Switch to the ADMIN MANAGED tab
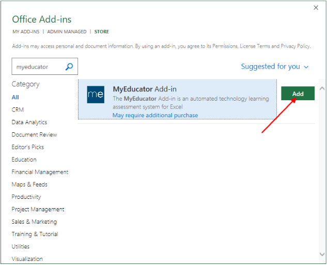 coord(67,32)
